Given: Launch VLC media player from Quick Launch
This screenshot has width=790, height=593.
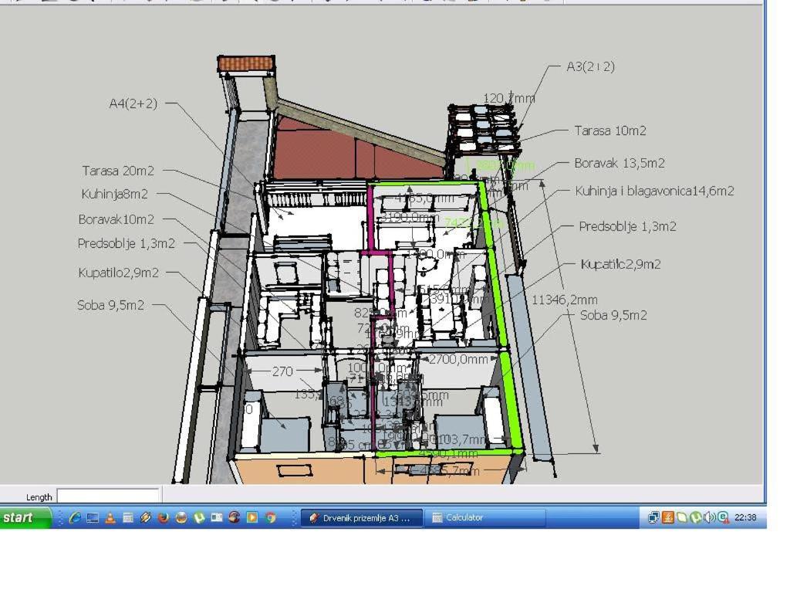Looking at the screenshot, I should 110,517.
